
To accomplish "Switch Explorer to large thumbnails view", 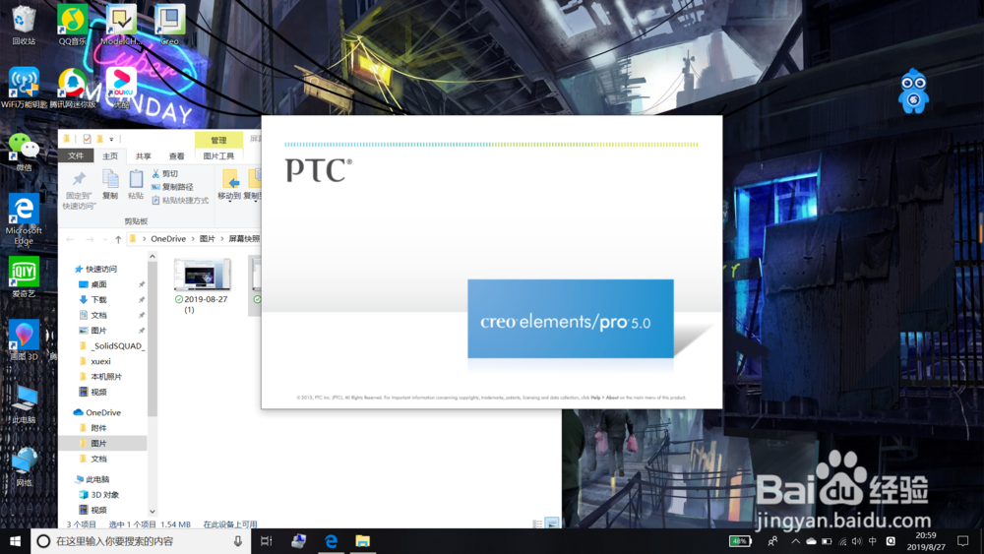I will pyautogui.click(x=552, y=523).
